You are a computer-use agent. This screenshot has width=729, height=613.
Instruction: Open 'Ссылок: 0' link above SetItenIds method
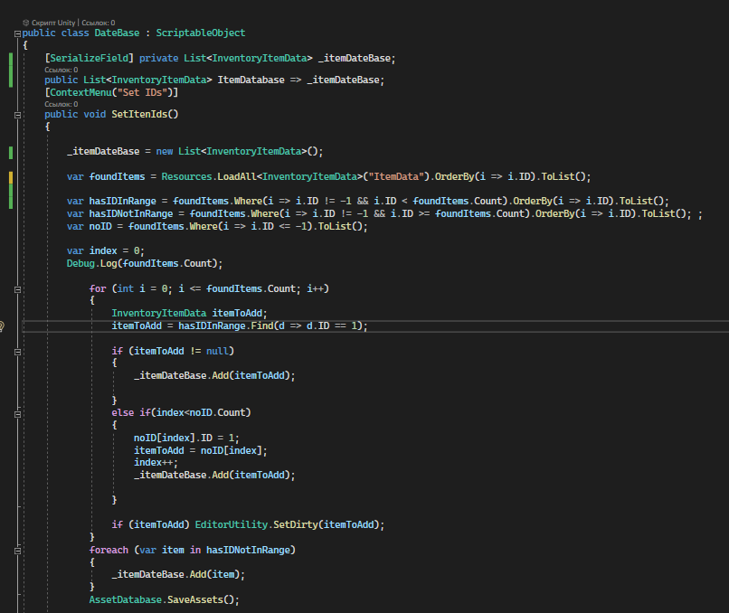coord(61,104)
